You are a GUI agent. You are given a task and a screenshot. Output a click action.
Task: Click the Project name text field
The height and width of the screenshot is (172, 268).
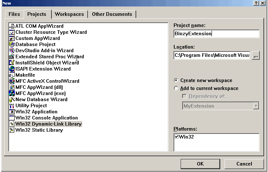click(216, 34)
